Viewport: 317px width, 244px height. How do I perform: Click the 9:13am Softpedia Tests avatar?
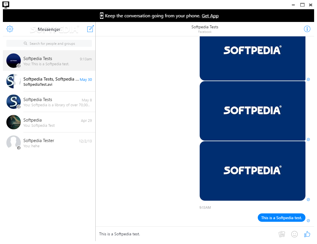click(x=14, y=61)
